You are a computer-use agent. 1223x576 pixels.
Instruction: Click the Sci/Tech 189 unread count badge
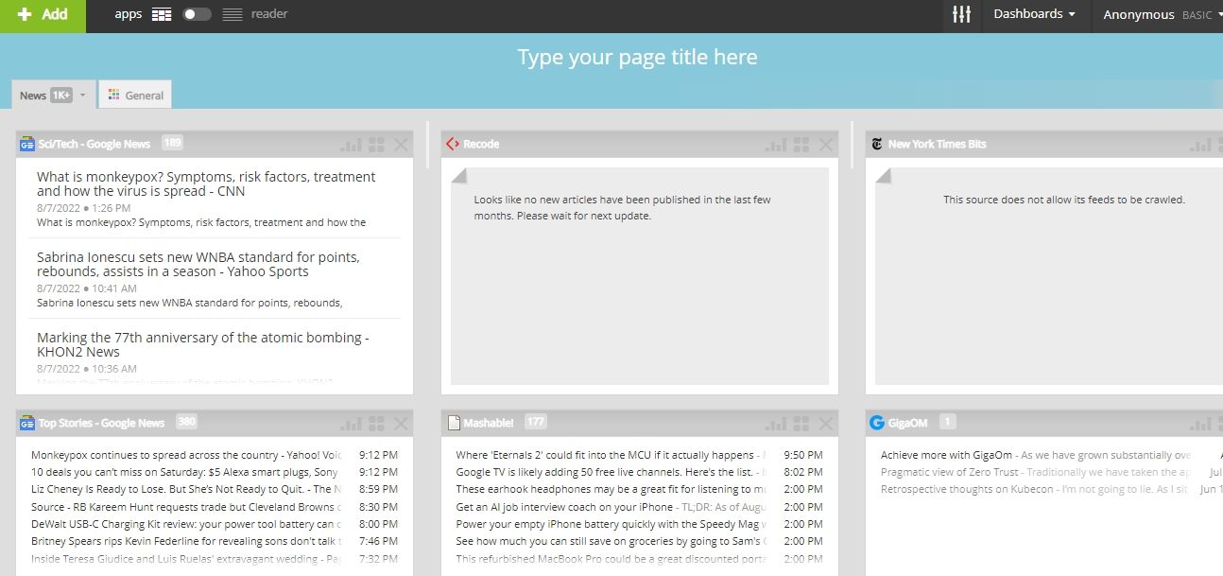172,143
